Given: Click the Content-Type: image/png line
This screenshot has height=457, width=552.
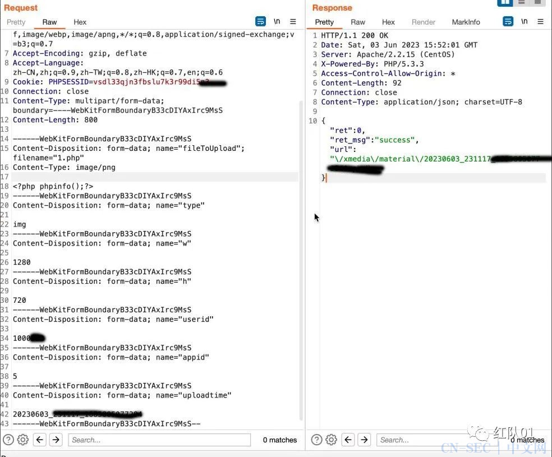Looking at the screenshot, I should click(x=64, y=168).
